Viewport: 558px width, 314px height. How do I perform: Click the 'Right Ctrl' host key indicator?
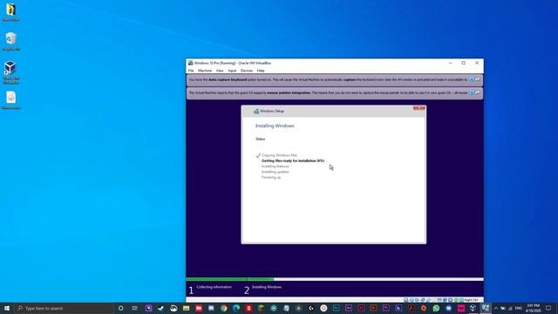tap(471, 300)
